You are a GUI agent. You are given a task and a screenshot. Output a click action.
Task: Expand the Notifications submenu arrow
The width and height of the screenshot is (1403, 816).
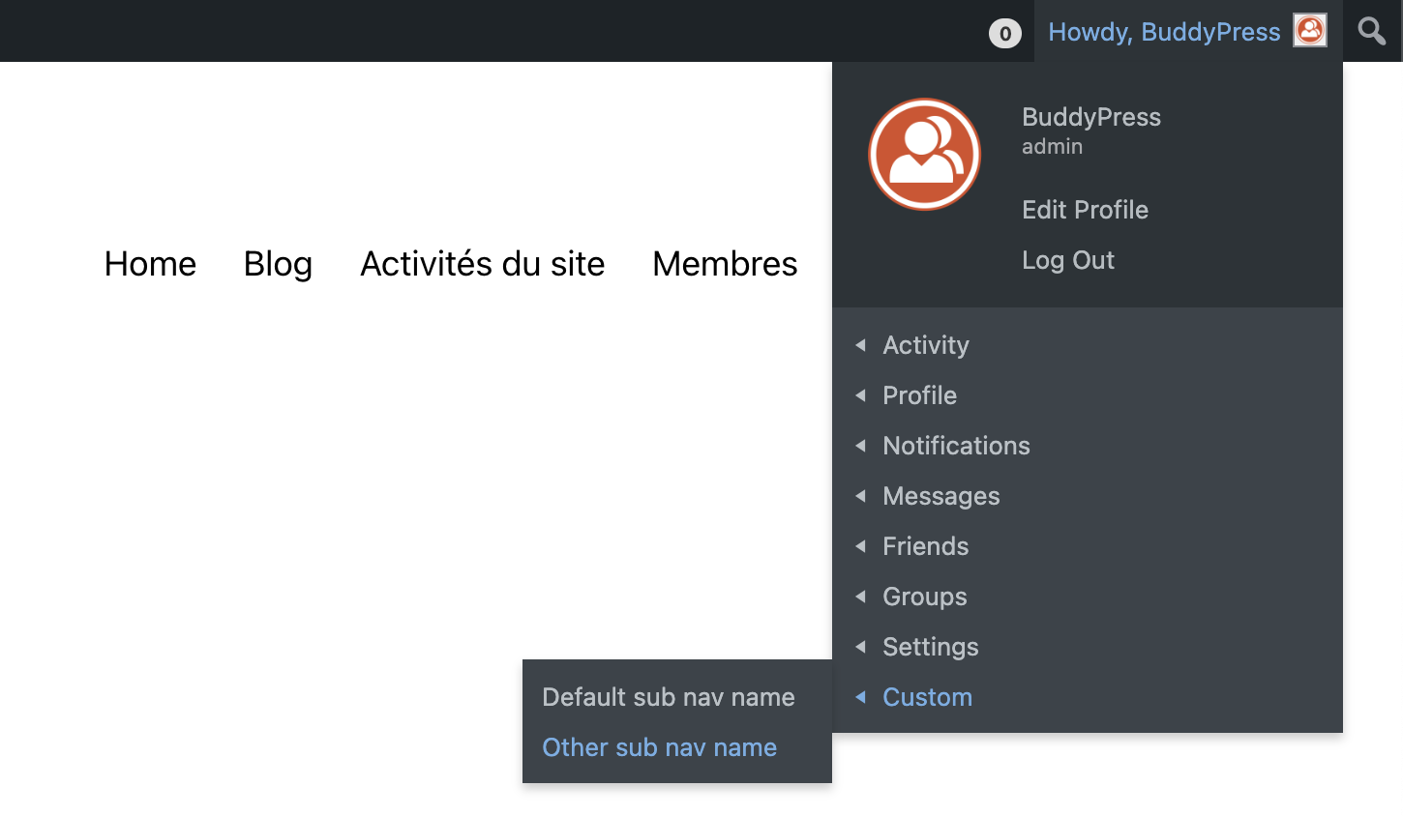(860, 446)
